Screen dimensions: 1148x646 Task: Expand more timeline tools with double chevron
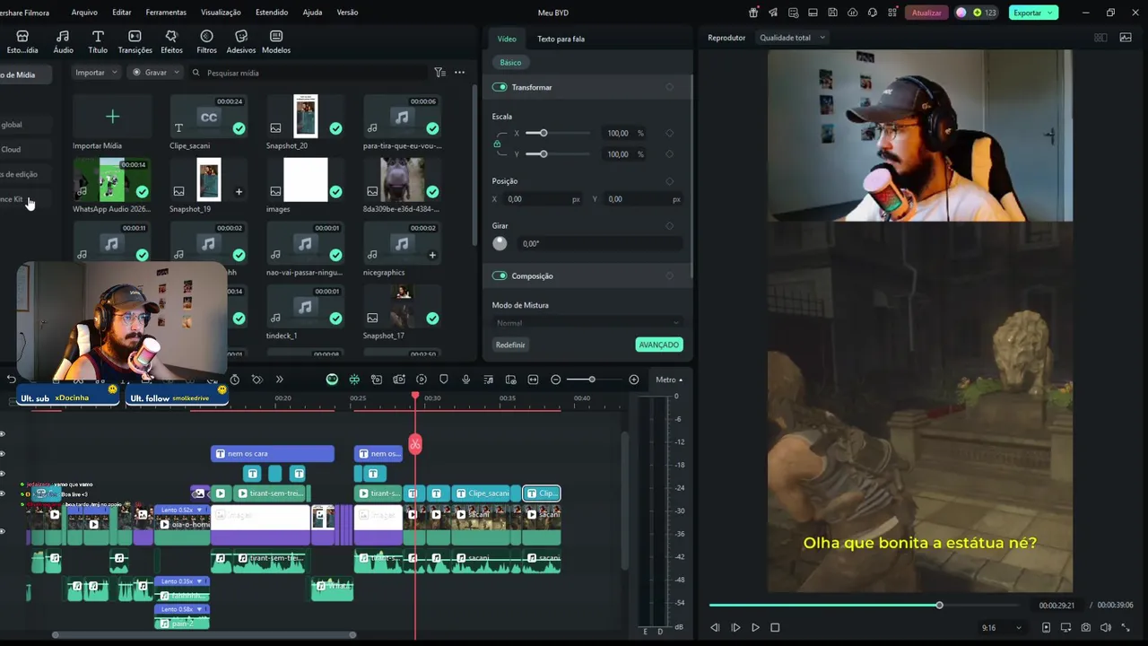tap(279, 380)
